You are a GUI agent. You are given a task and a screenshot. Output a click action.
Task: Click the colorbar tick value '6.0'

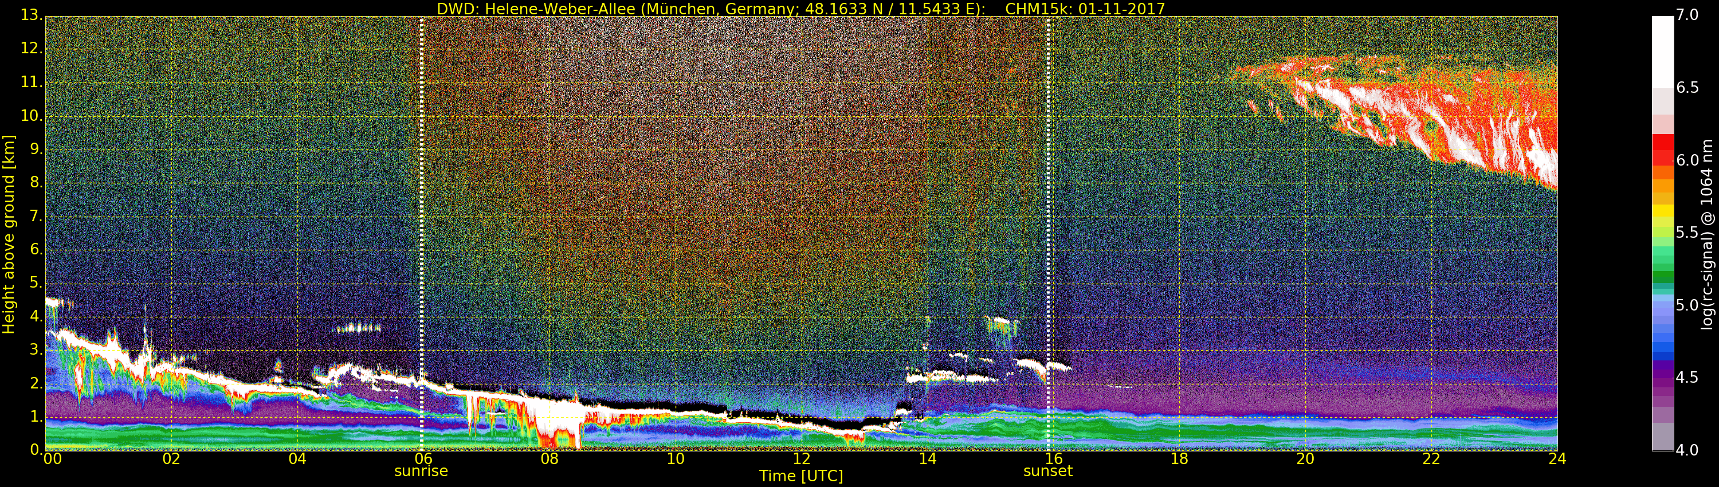(1687, 160)
